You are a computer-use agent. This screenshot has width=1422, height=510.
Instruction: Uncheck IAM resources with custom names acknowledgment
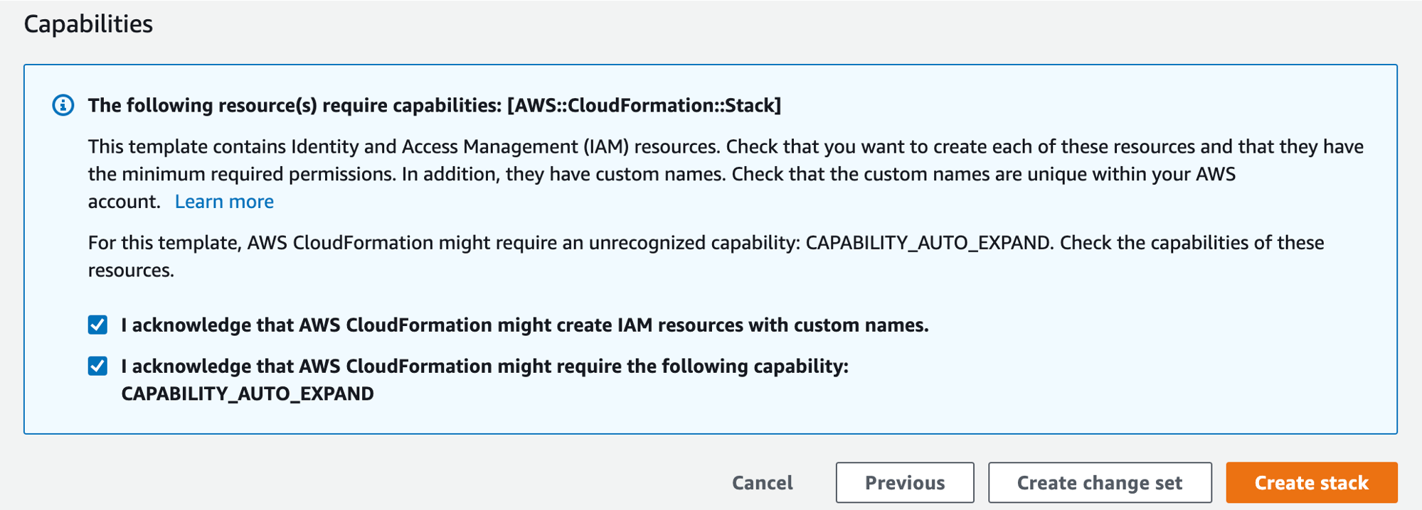[97, 325]
